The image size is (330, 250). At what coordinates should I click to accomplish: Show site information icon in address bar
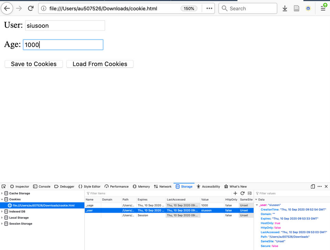44,8
